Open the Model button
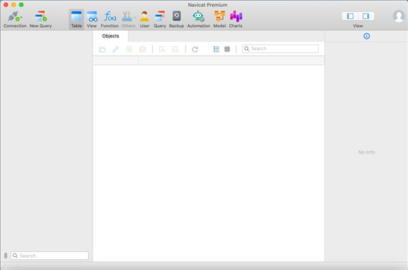 coord(220,20)
